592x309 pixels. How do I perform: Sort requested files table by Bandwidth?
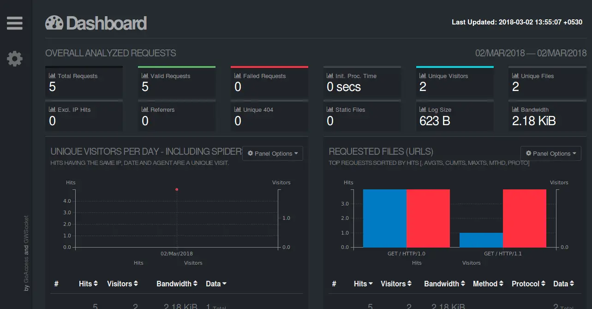point(445,284)
